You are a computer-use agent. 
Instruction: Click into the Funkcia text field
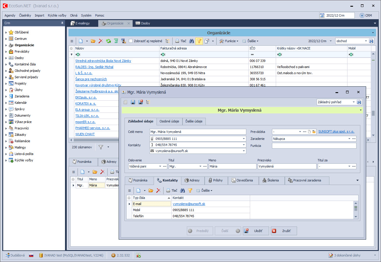point(314,146)
